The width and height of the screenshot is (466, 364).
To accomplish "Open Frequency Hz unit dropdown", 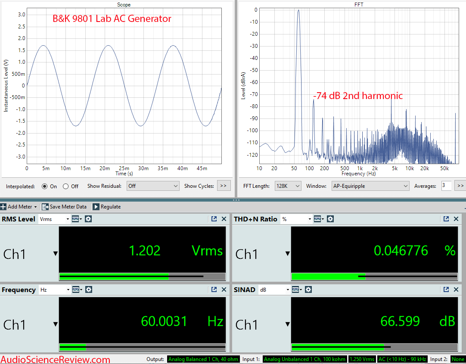I will pyautogui.click(x=54, y=289).
